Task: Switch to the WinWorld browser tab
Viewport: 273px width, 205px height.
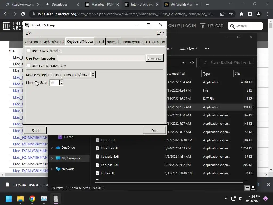Action: coord(182,5)
